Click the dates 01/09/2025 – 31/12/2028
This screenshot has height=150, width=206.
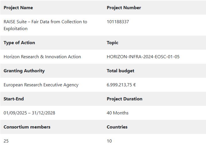[x=29, y=113]
